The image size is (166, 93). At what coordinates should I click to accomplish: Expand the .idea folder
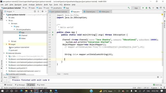(6, 18)
